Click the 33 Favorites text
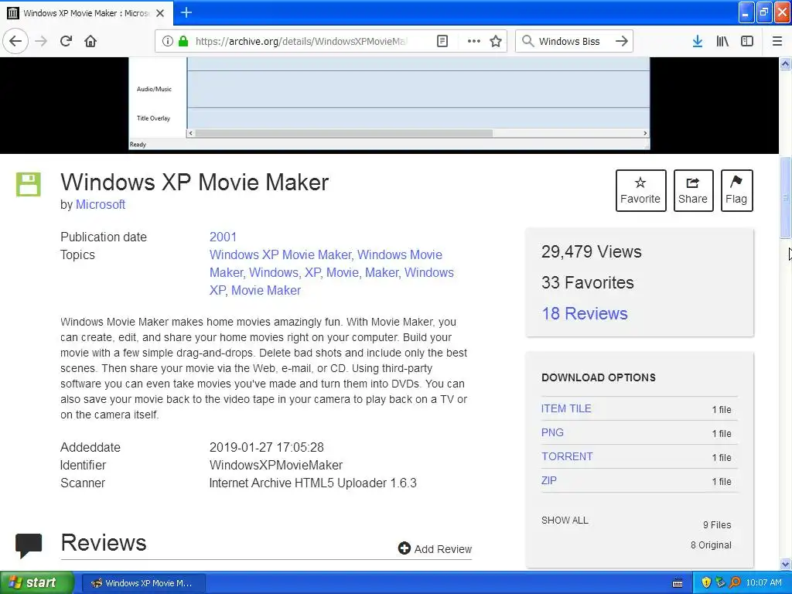 pyautogui.click(x=588, y=282)
